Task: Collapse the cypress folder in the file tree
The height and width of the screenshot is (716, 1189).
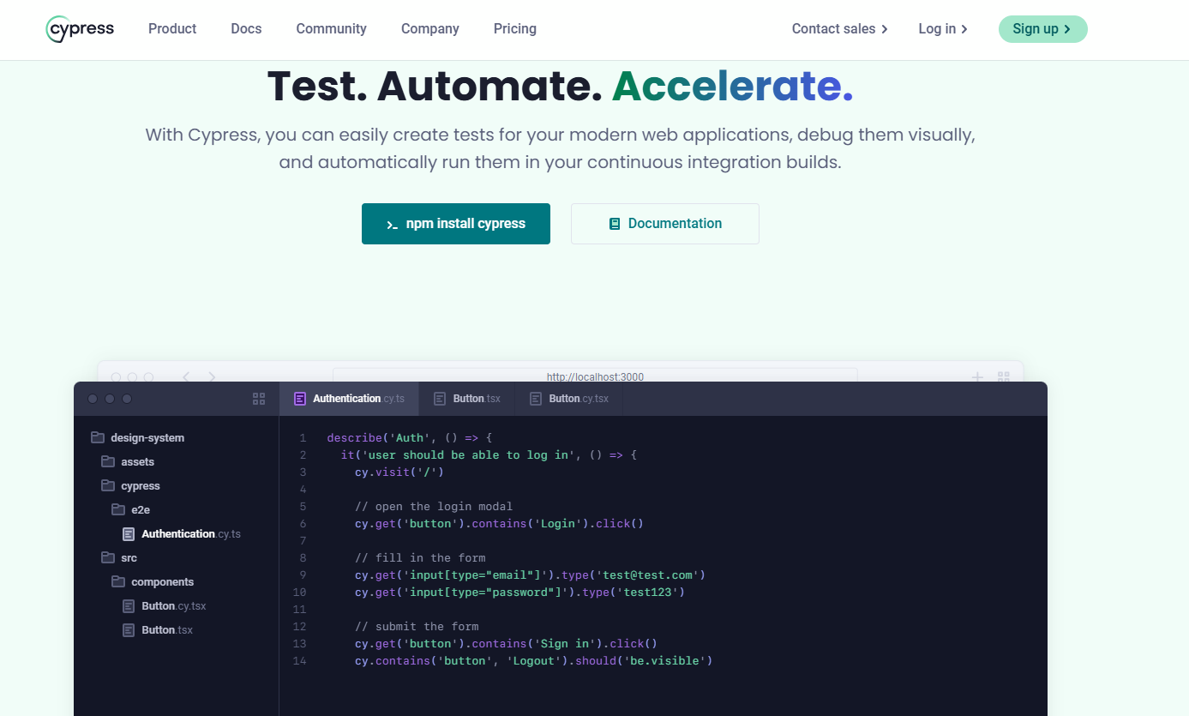Action: pos(130,485)
